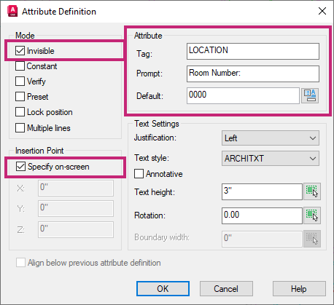Enable the Constant mode checkbox

[x=20, y=66]
